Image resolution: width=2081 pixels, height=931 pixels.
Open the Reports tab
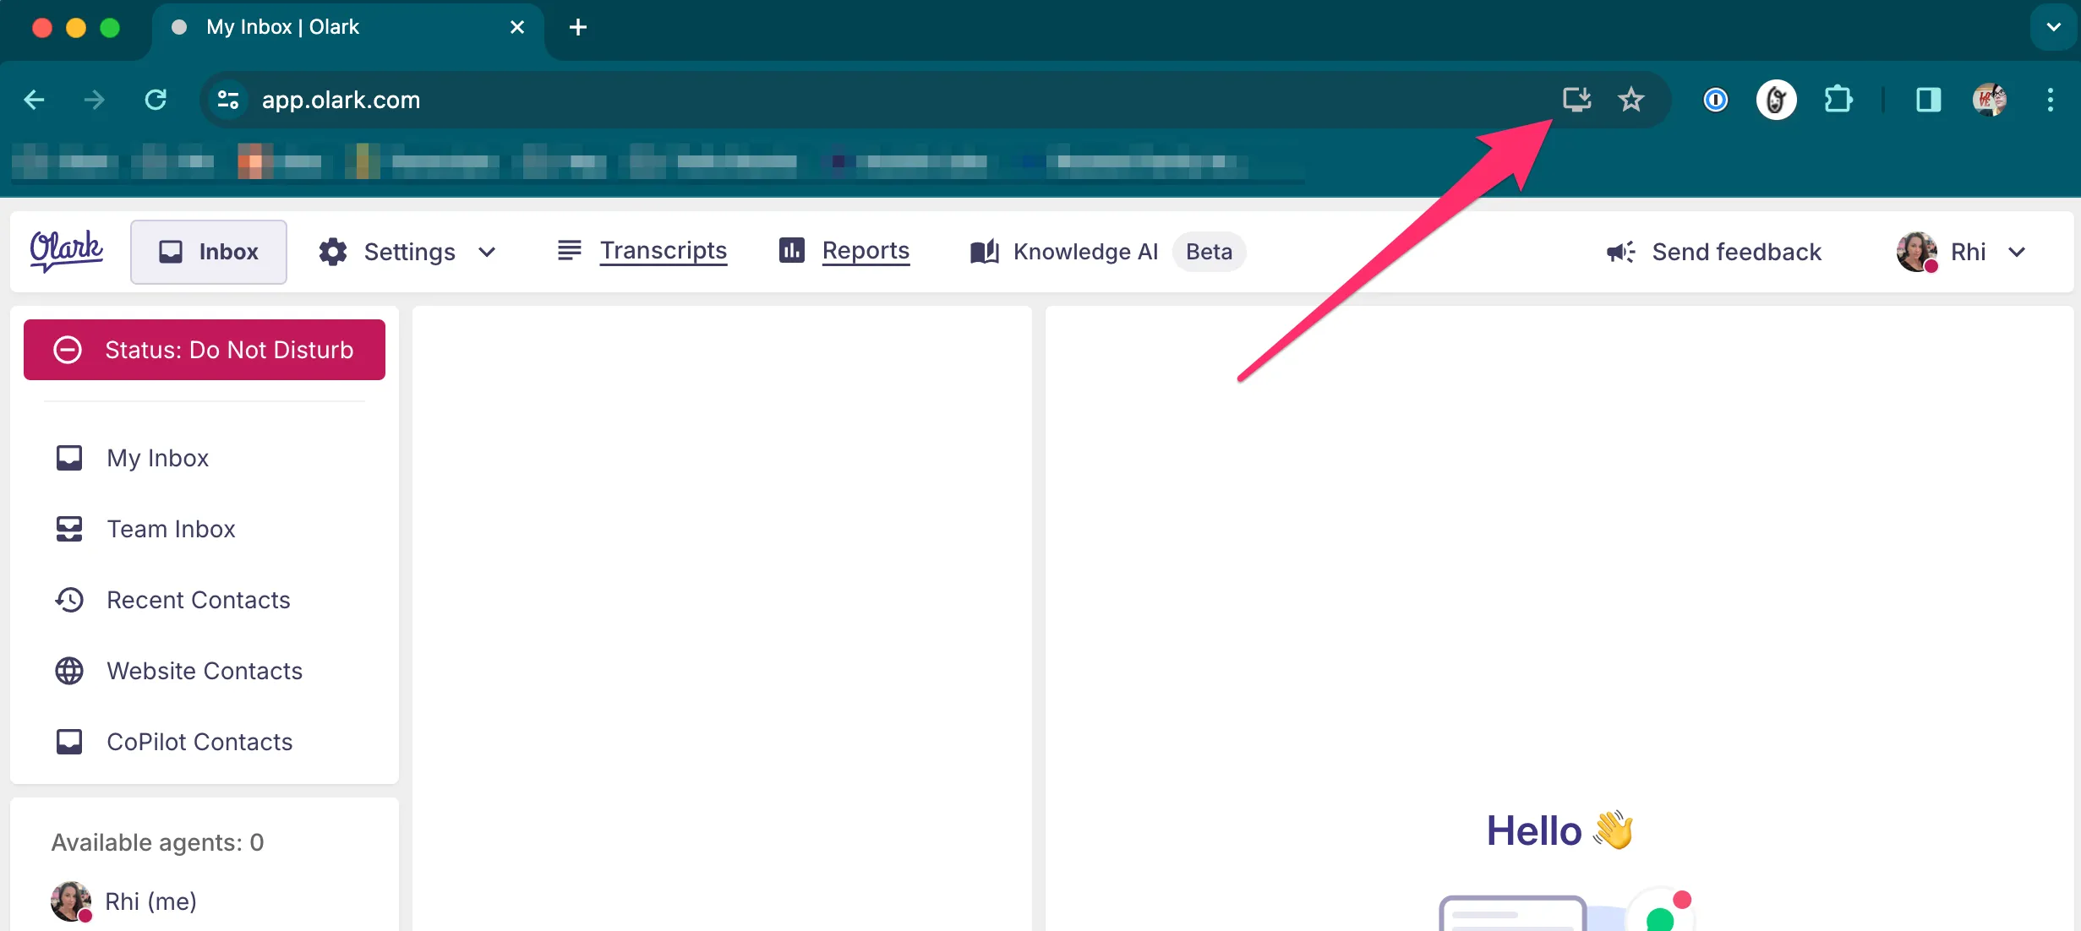pos(864,251)
